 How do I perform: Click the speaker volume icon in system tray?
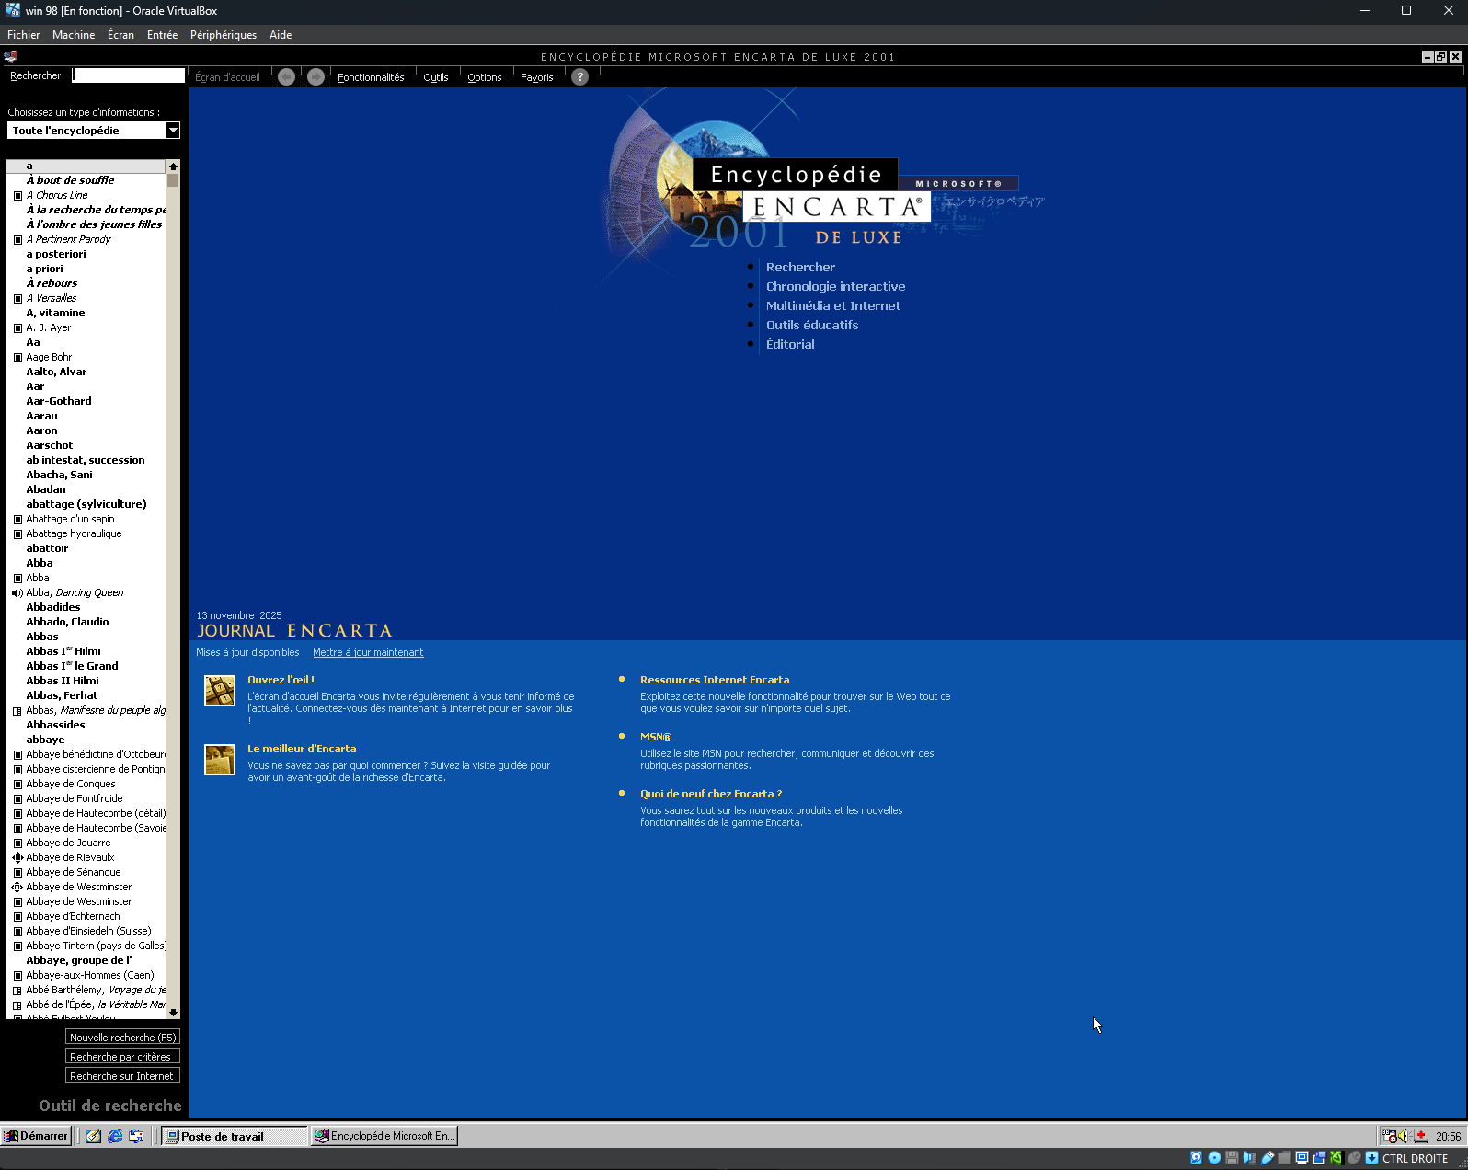click(x=1405, y=1136)
